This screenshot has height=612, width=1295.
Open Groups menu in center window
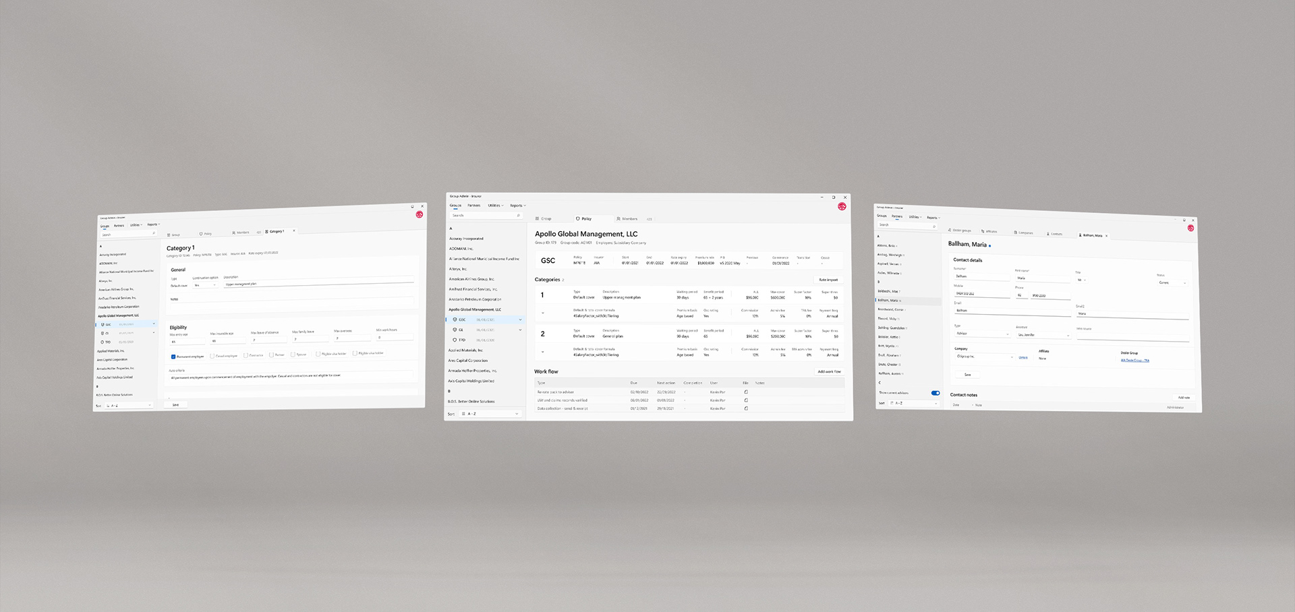(456, 206)
